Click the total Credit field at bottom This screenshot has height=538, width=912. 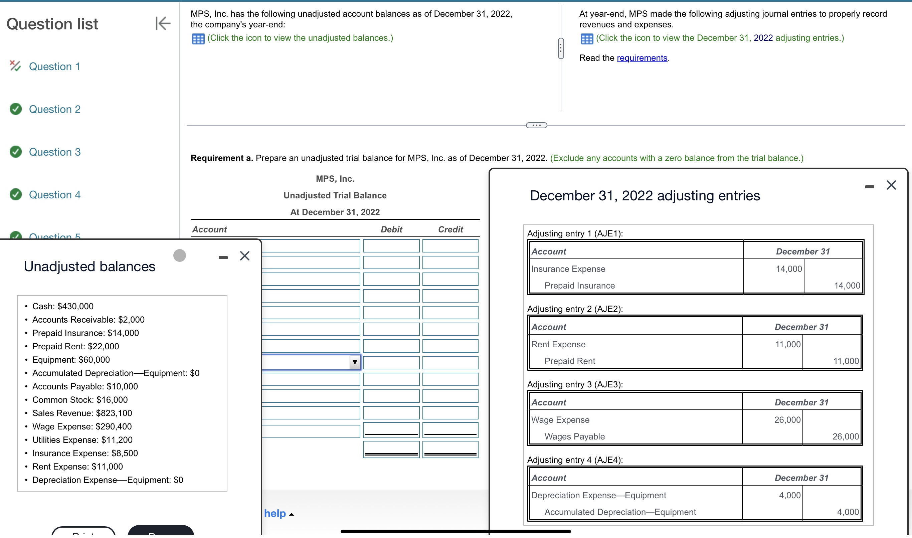[450, 450]
